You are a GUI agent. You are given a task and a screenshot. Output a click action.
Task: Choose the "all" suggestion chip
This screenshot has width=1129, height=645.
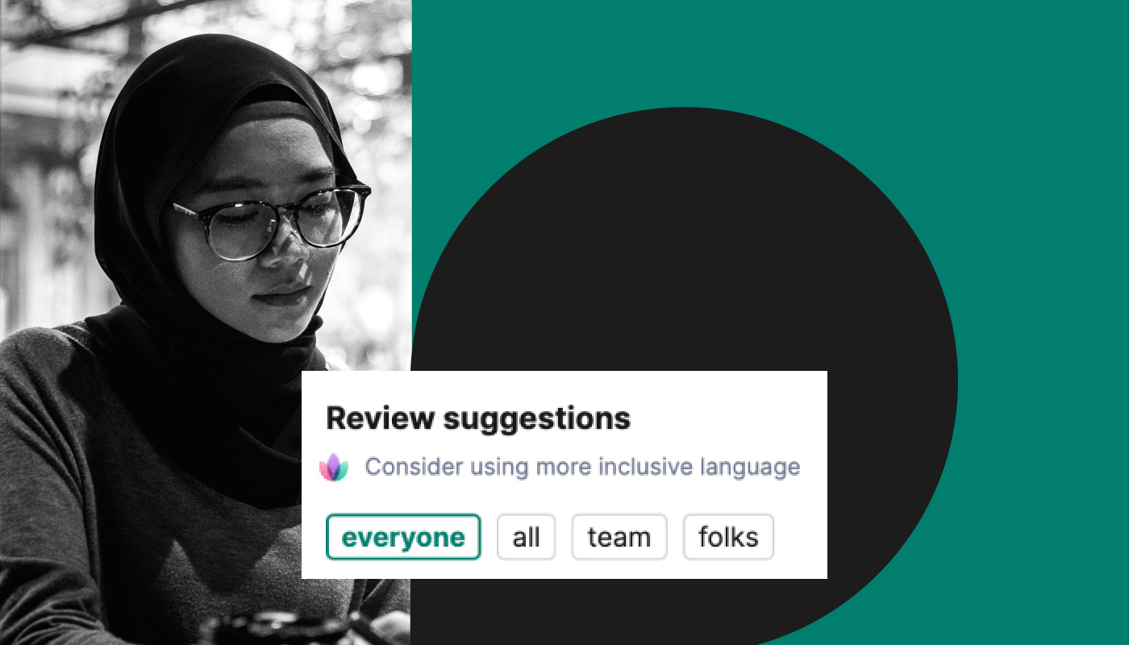click(526, 537)
